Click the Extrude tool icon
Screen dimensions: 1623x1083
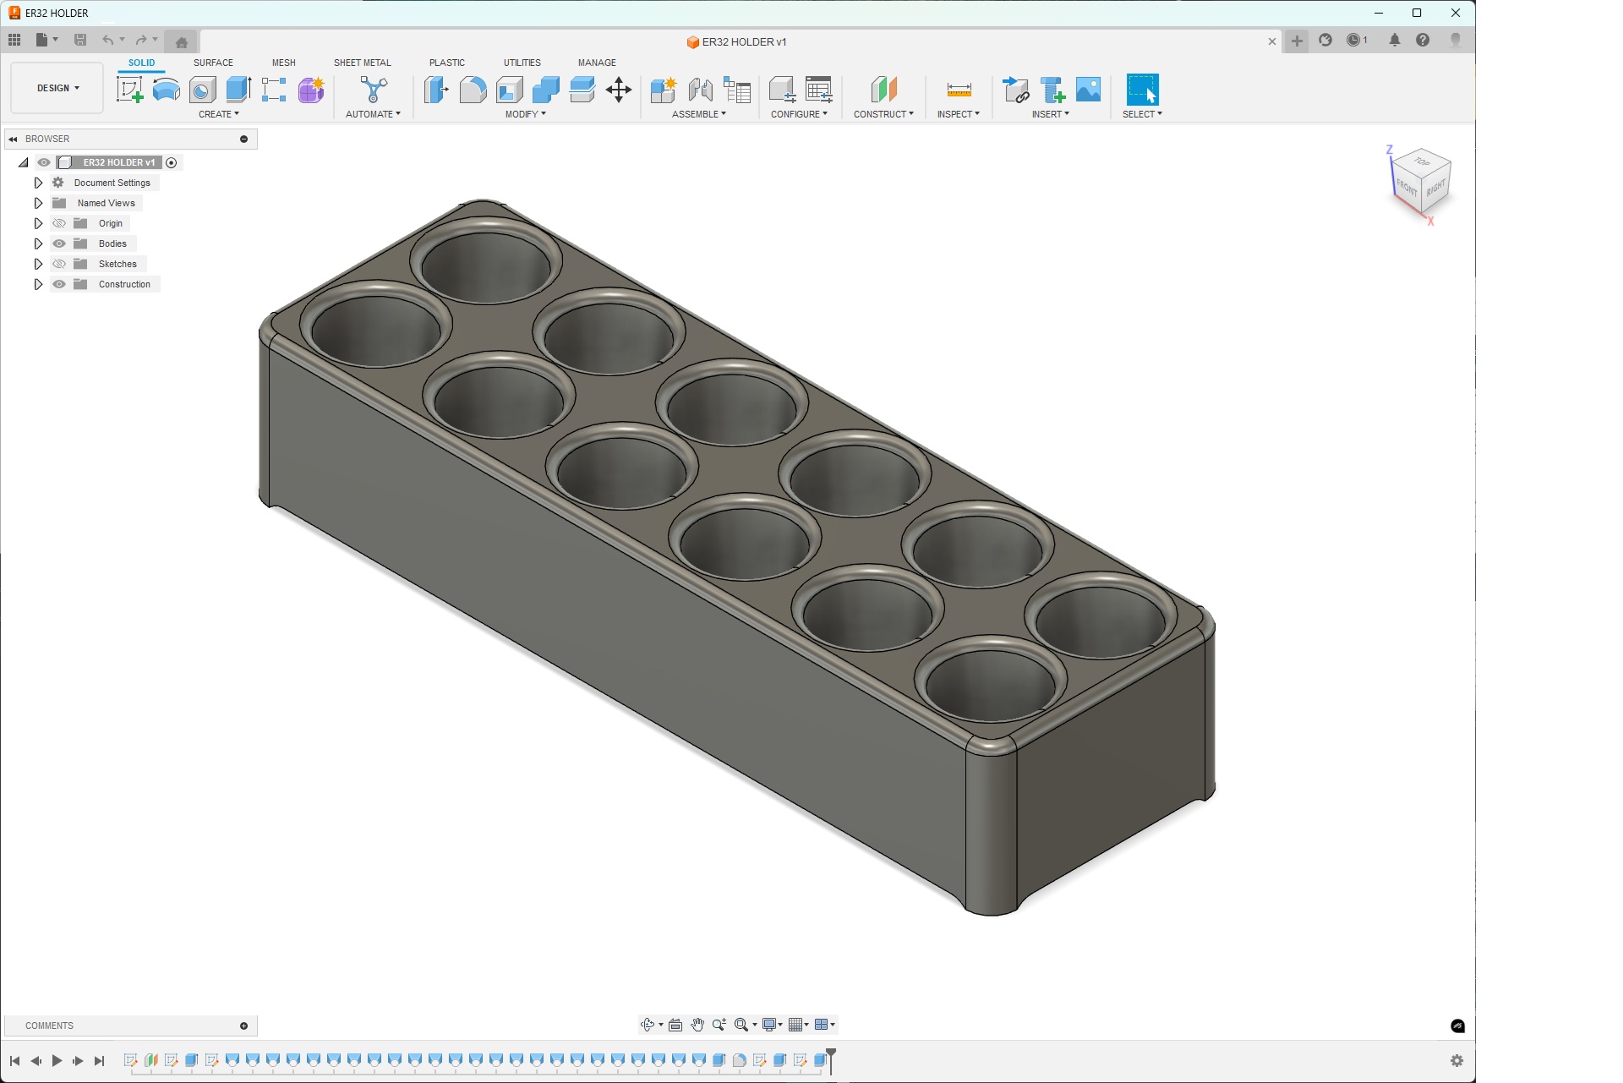pos(238,90)
